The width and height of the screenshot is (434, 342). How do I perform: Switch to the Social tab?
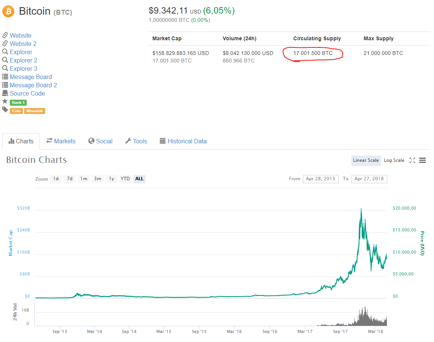point(100,141)
